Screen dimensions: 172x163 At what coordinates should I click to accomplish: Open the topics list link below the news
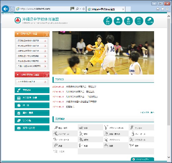pos(147,112)
